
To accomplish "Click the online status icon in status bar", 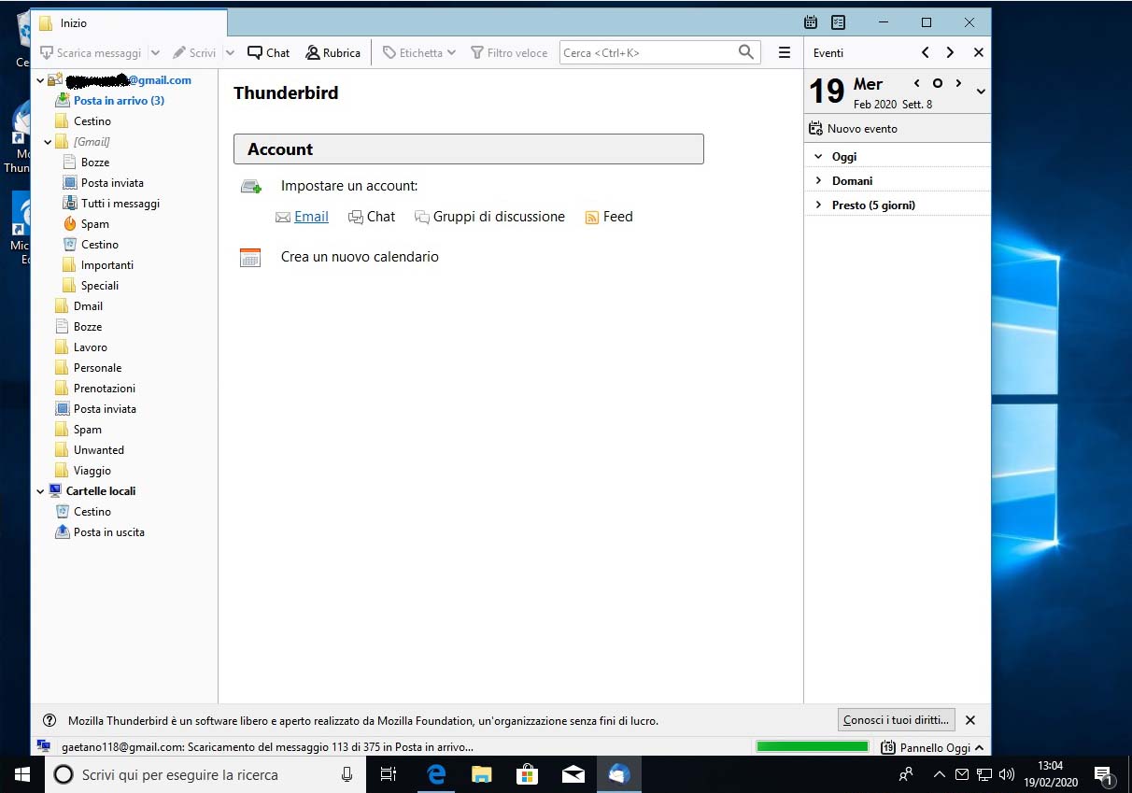I will point(44,746).
